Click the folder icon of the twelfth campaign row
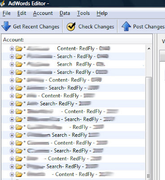Image resolution: width=165 pixels, height=180 pixels. click(x=19, y=135)
